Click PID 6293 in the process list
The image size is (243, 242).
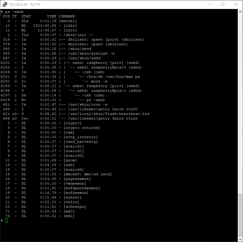[x=5, y=86]
